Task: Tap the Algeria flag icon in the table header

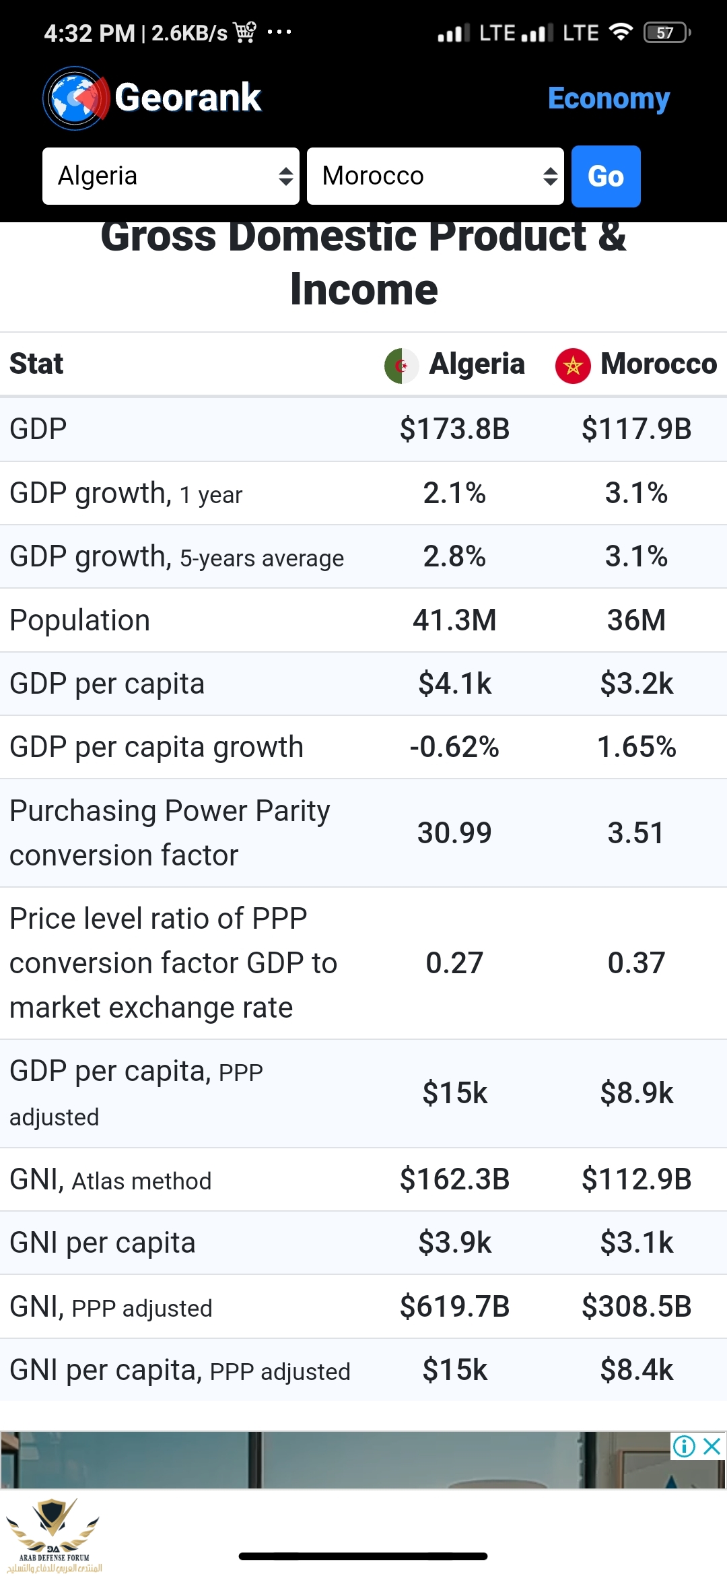Action: [x=401, y=366]
